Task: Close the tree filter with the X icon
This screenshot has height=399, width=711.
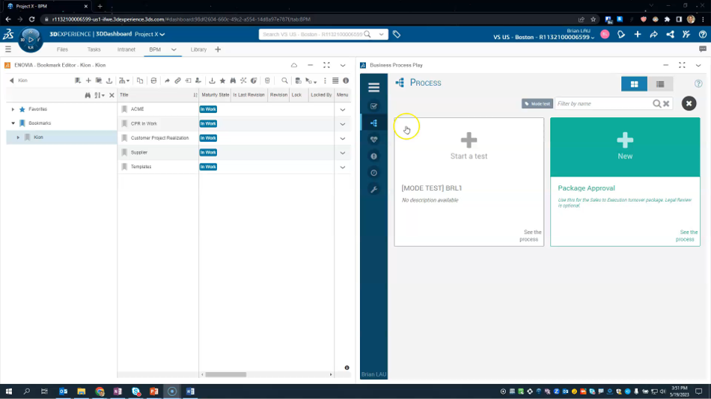Action: (x=112, y=95)
